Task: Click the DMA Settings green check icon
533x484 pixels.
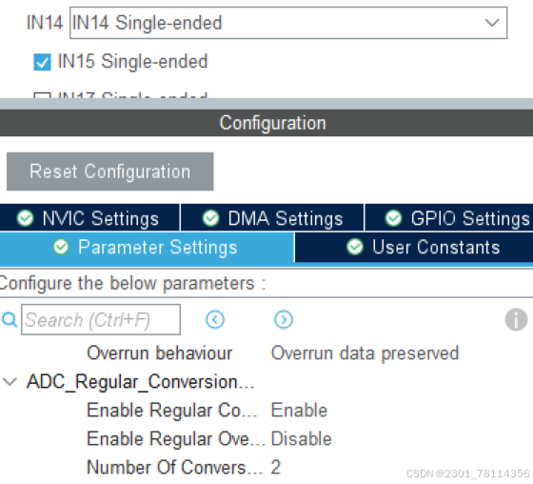Action: point(210,218)
